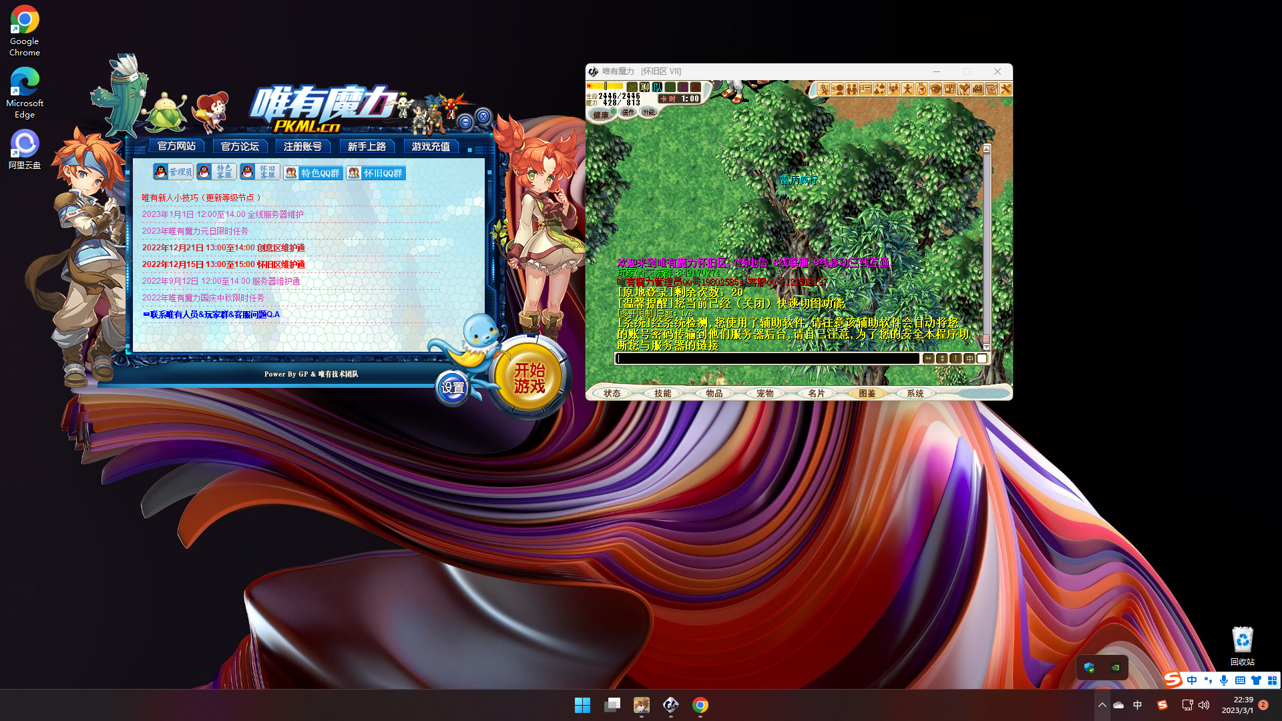Click the chat font size 1 button

click(955, 358)
